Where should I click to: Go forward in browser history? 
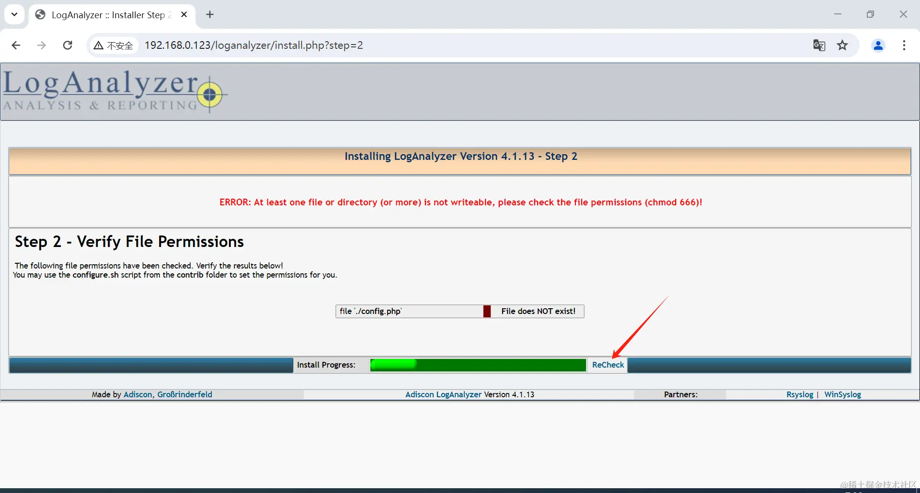coord(42,45)
